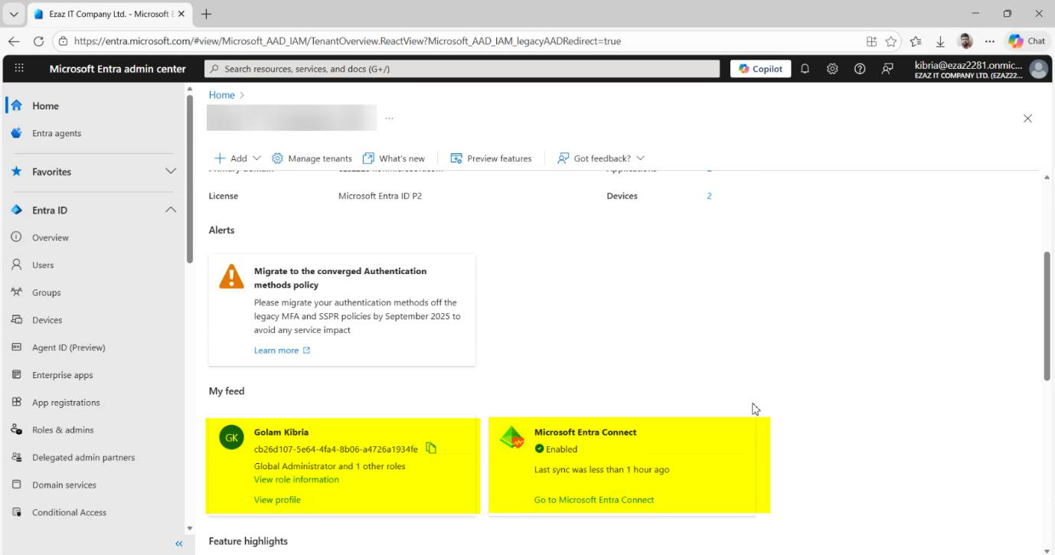Open Groups in the sidebar
Screen dimensions: 1055x555
(46, 292)
